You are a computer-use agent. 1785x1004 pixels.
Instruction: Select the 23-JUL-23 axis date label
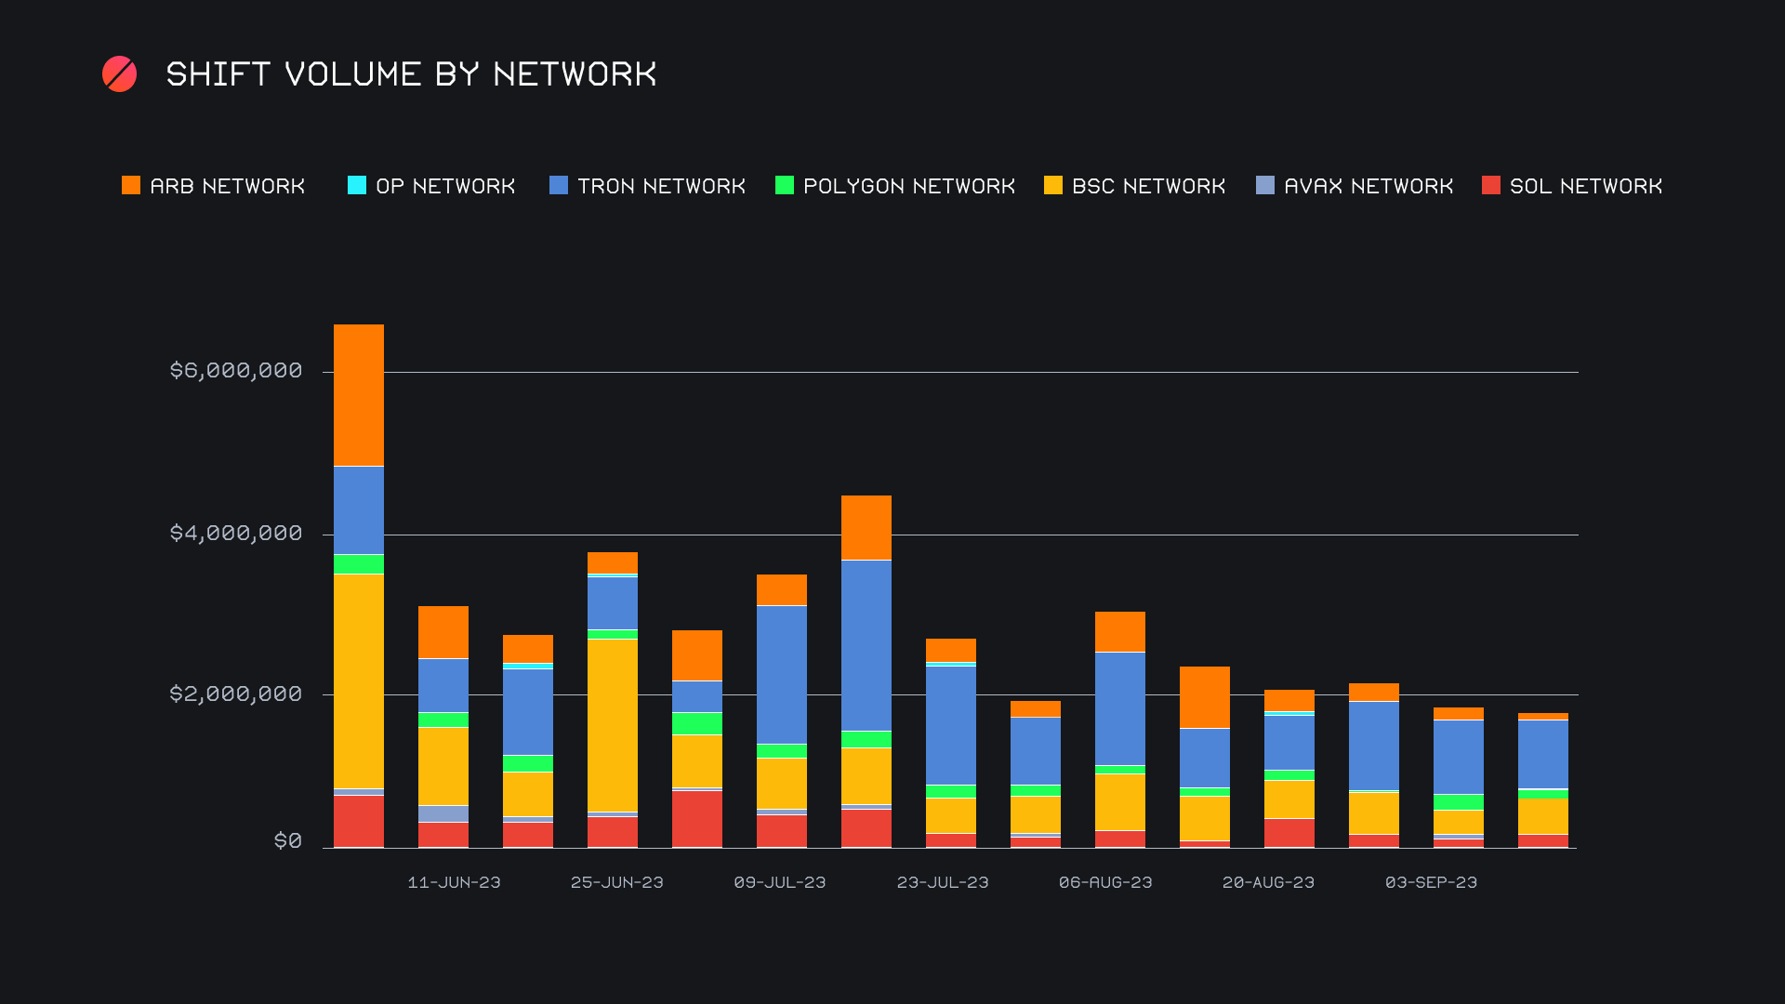pos(943,882)
